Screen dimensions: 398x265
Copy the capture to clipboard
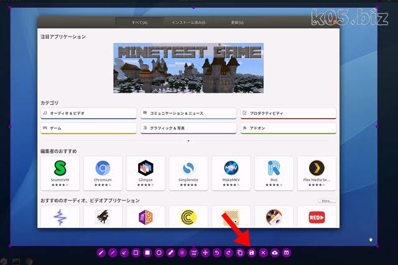pos(240,253)
